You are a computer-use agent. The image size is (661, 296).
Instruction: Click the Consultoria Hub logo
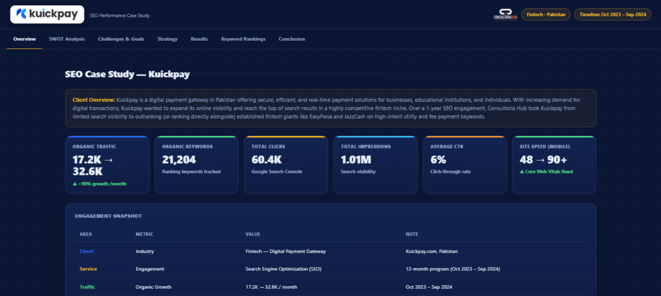tap(505, 14)
